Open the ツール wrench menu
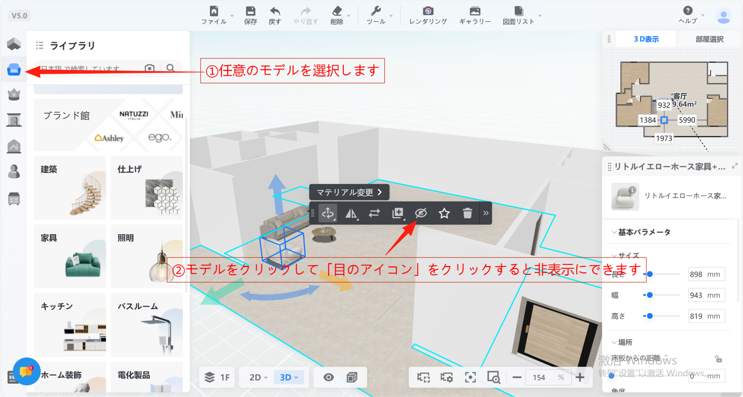Viewport: 743px width, 397px height. tap(376, 16)
